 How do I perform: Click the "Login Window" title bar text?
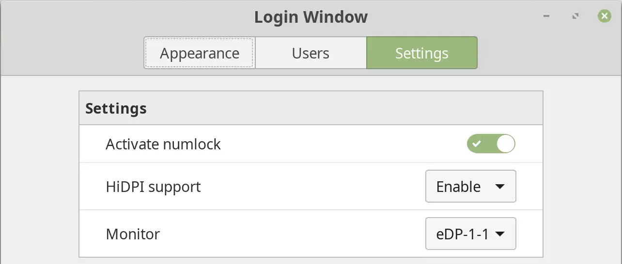coord(311,17)
